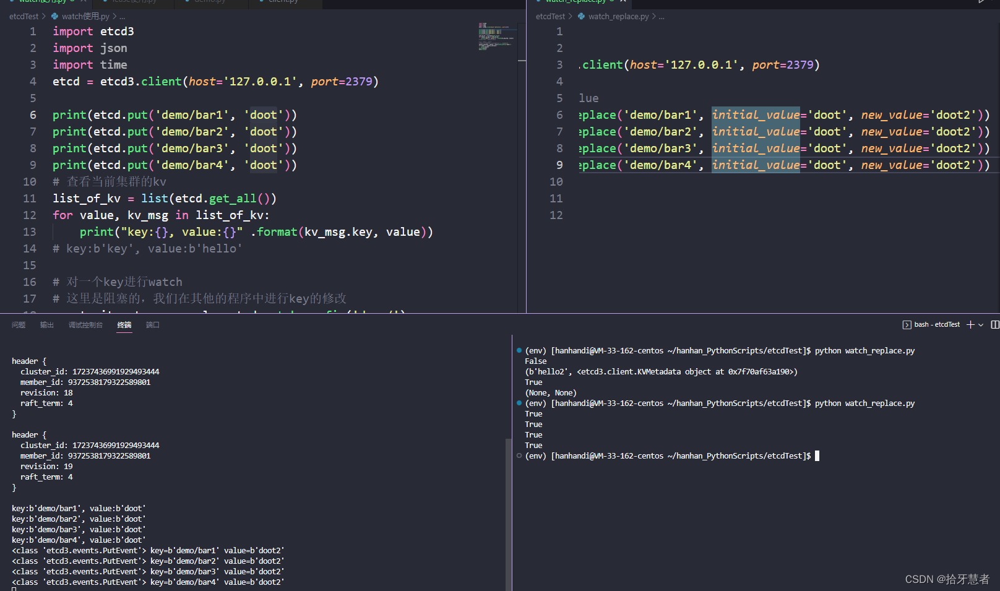Click the watch使用.py breadcrumb file name
The height and width of the screenshot is (591, 1000).
point(85,16)
